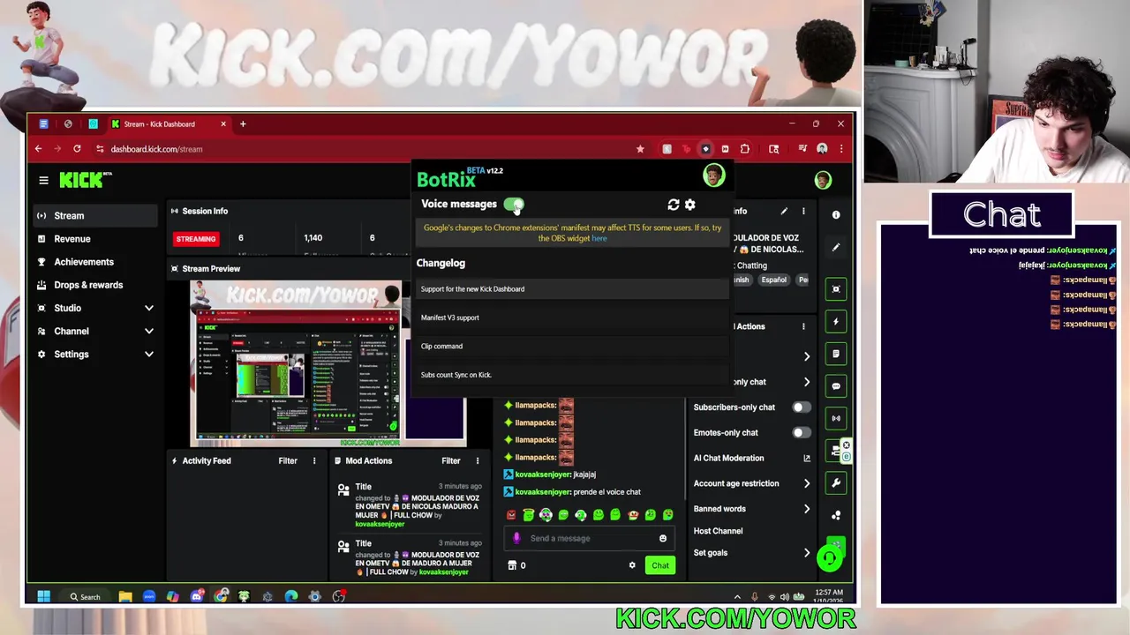Open Mod Actions three-dot menu
This screenshot has width=1130, height=635.
(x=478, y=460)
